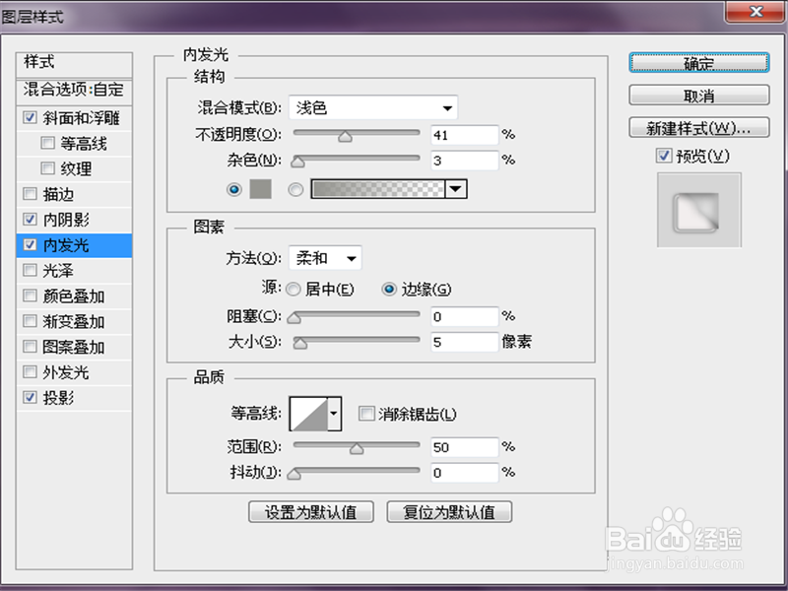Open the gradient picker dropdown arrow
Screen dimensions: 788x591
(456, 189)
